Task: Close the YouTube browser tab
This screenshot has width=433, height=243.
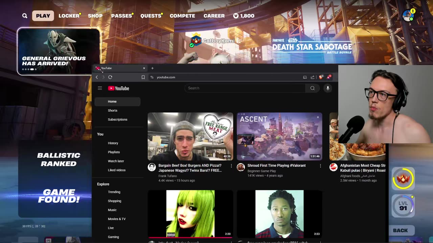Action: coord(144,68)
